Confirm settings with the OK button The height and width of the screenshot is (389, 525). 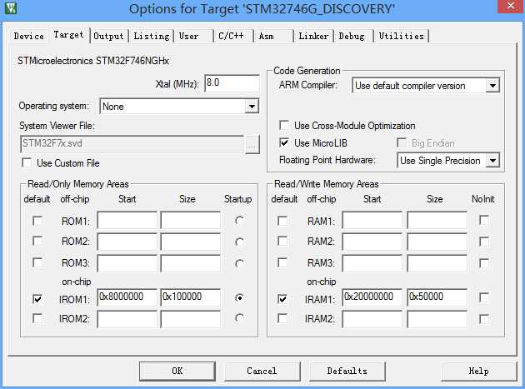[x=177, y=371]
